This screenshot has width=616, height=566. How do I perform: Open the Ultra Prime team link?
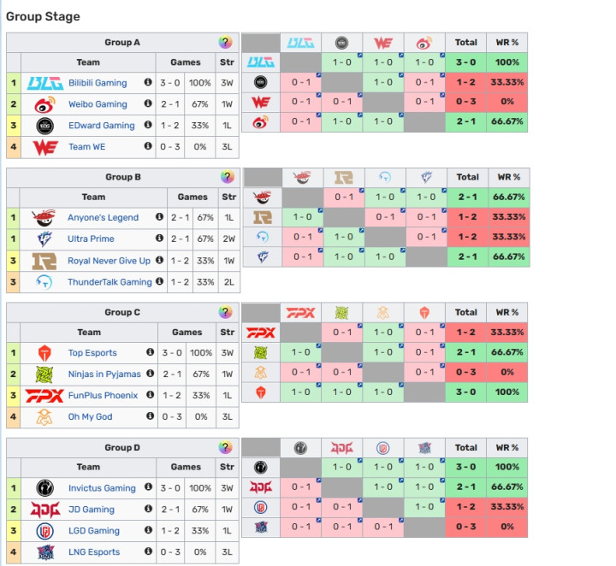91,239
